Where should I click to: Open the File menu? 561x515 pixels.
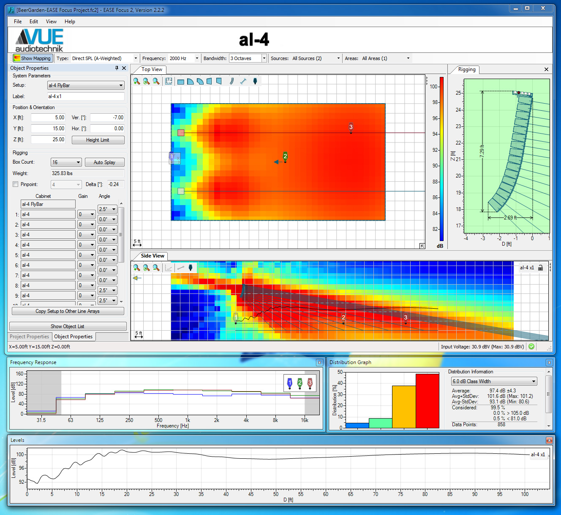pyautogui.click(x=18, y=22)
